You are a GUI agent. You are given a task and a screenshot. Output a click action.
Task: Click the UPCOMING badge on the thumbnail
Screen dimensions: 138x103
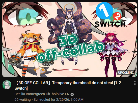tap(126, 73)
